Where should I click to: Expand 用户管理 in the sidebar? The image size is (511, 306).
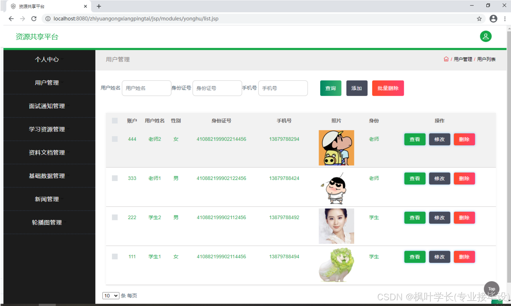[49, 83]
